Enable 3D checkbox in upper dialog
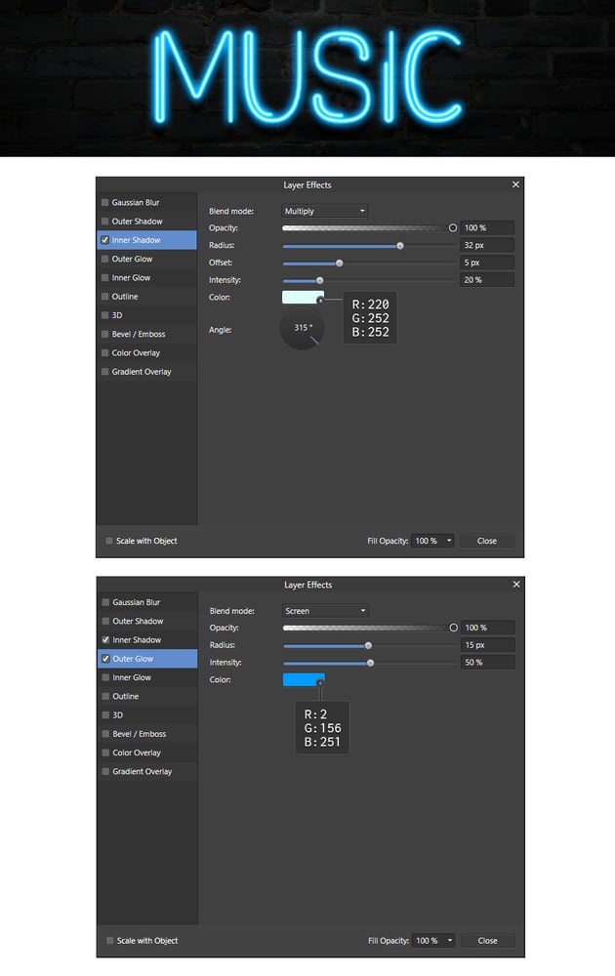Viewport: 615px width, 976px height. click(x=105, y=315)
